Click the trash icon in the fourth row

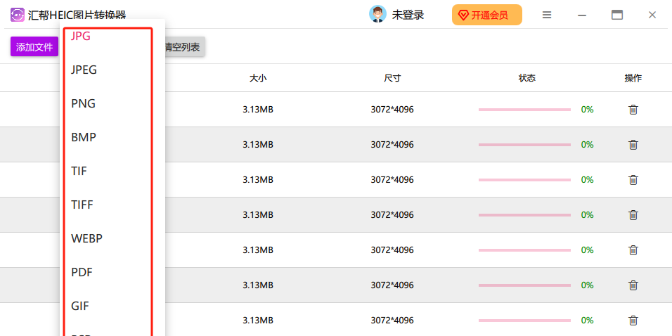coord(633,215)
